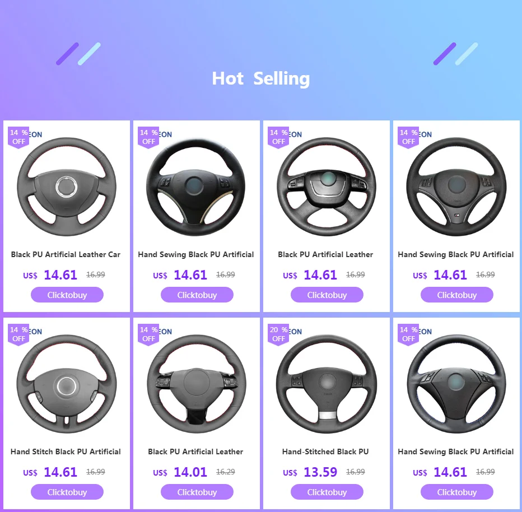Click the 20% OFF discount badge

278,334
